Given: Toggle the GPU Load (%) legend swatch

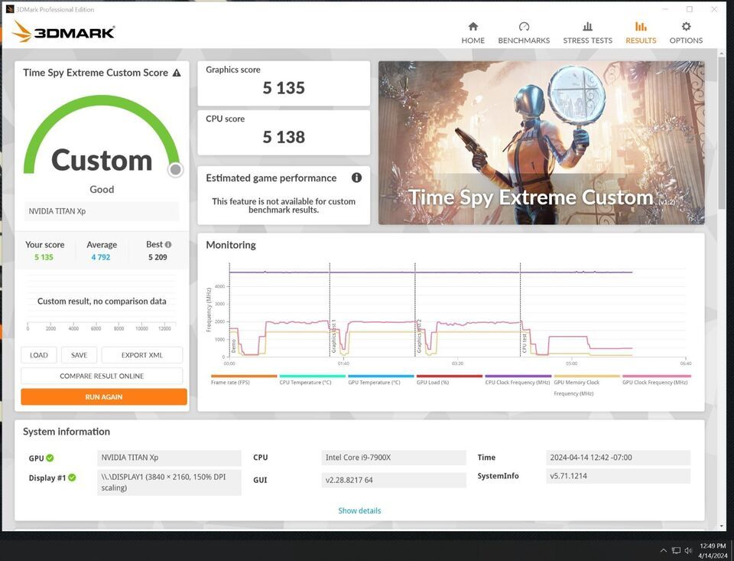Looking at the screenshot, I should point(450,376).
